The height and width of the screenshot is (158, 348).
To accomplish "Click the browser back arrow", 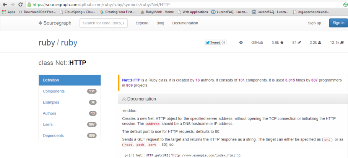I will point(4,4).
